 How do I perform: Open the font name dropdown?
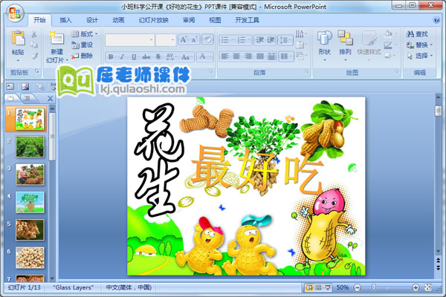pyautogui.click(x=152, y=40)
